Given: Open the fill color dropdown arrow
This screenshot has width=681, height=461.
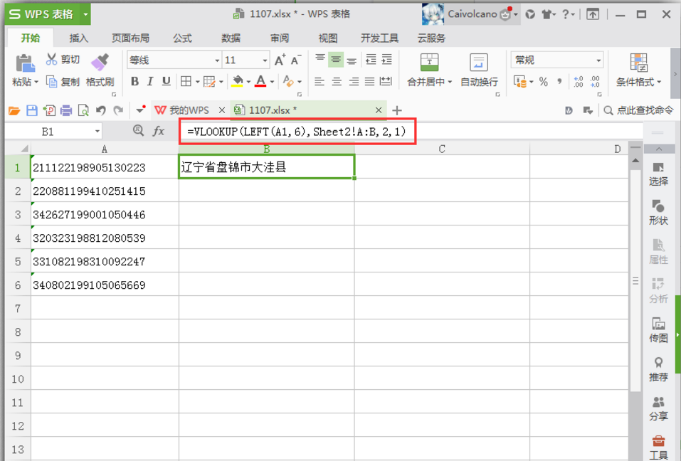Looking at the screenshot, I should [248, 82].
